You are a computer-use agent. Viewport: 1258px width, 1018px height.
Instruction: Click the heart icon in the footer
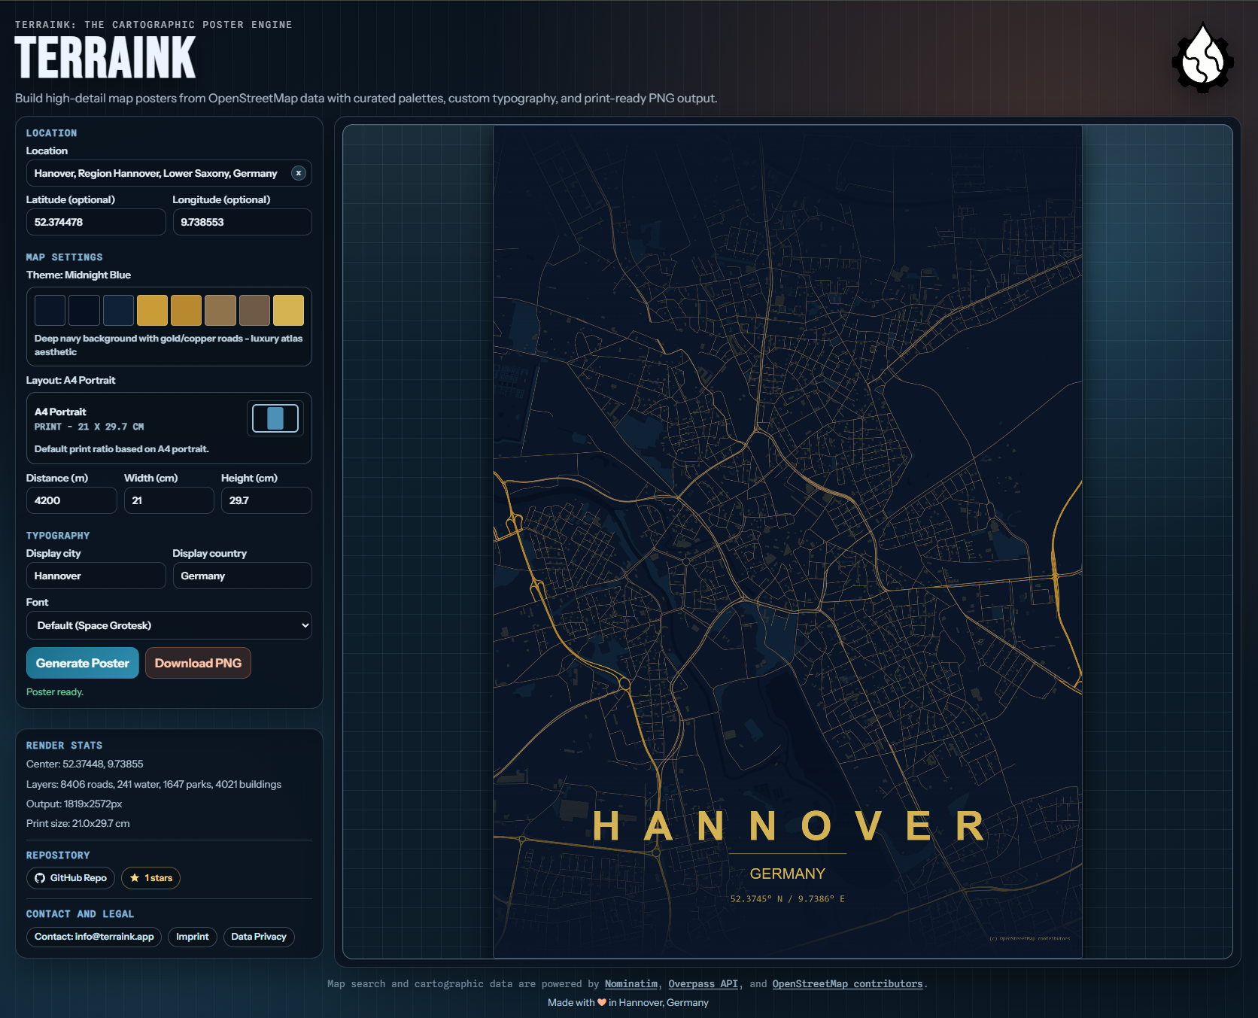[601, 1002]
